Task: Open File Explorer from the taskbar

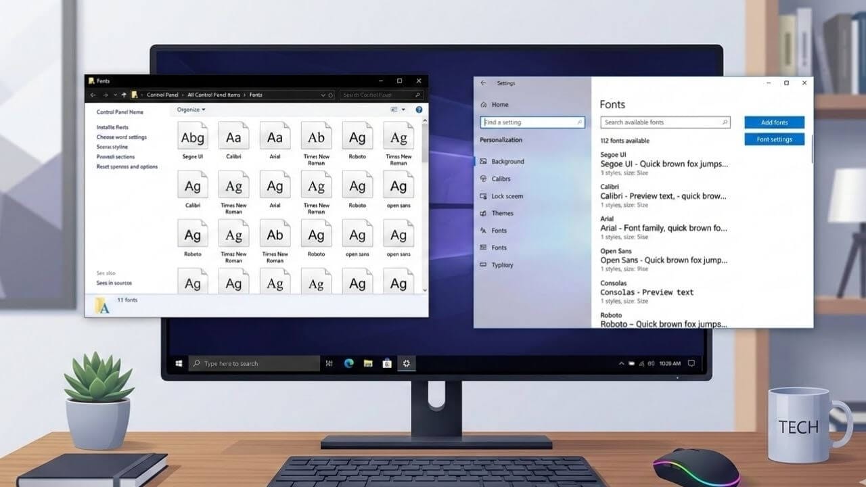Action: (x=368, y=363)
